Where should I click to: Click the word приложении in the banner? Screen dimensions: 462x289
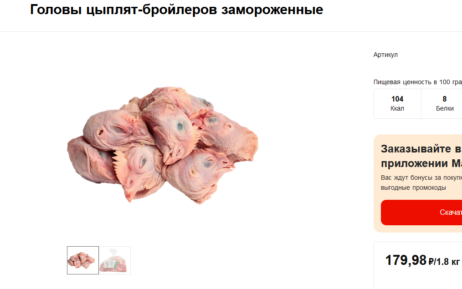click(x=414, y=163)
